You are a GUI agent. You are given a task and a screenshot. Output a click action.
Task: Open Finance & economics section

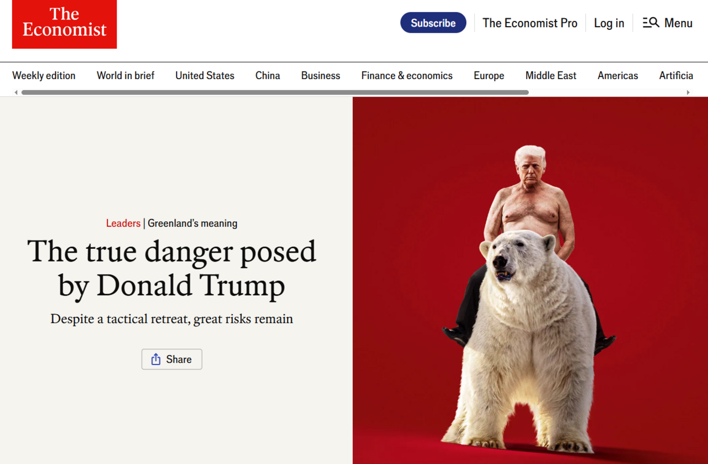(x=407, y=76)
